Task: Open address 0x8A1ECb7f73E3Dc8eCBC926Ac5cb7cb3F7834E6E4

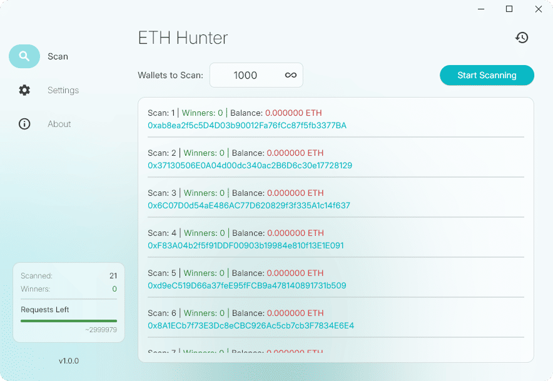Action: coord(251,325)
